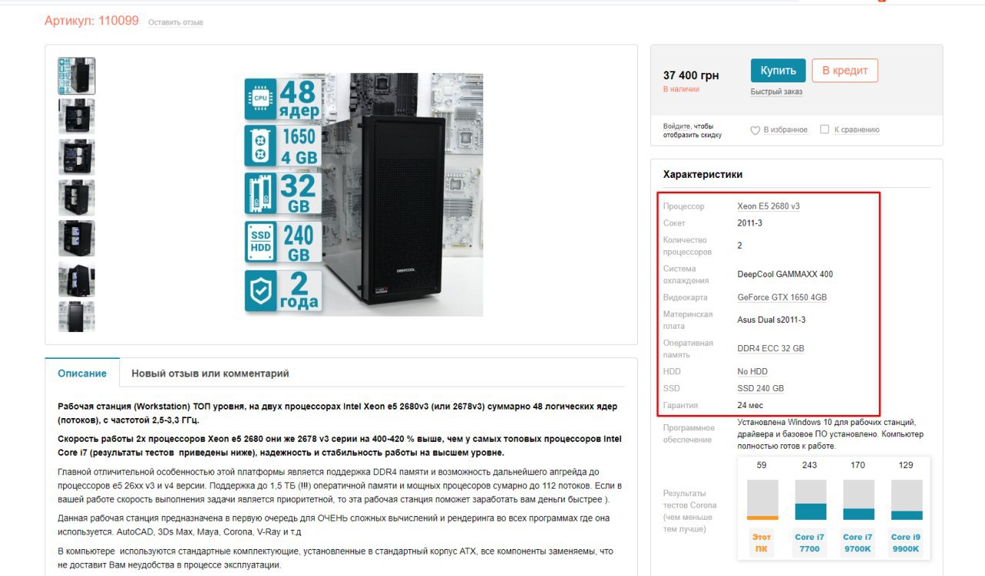Screen dimensions: 985x576
Task: Click the Купить button
Action: pyautogui.click(x=778, y=70)
